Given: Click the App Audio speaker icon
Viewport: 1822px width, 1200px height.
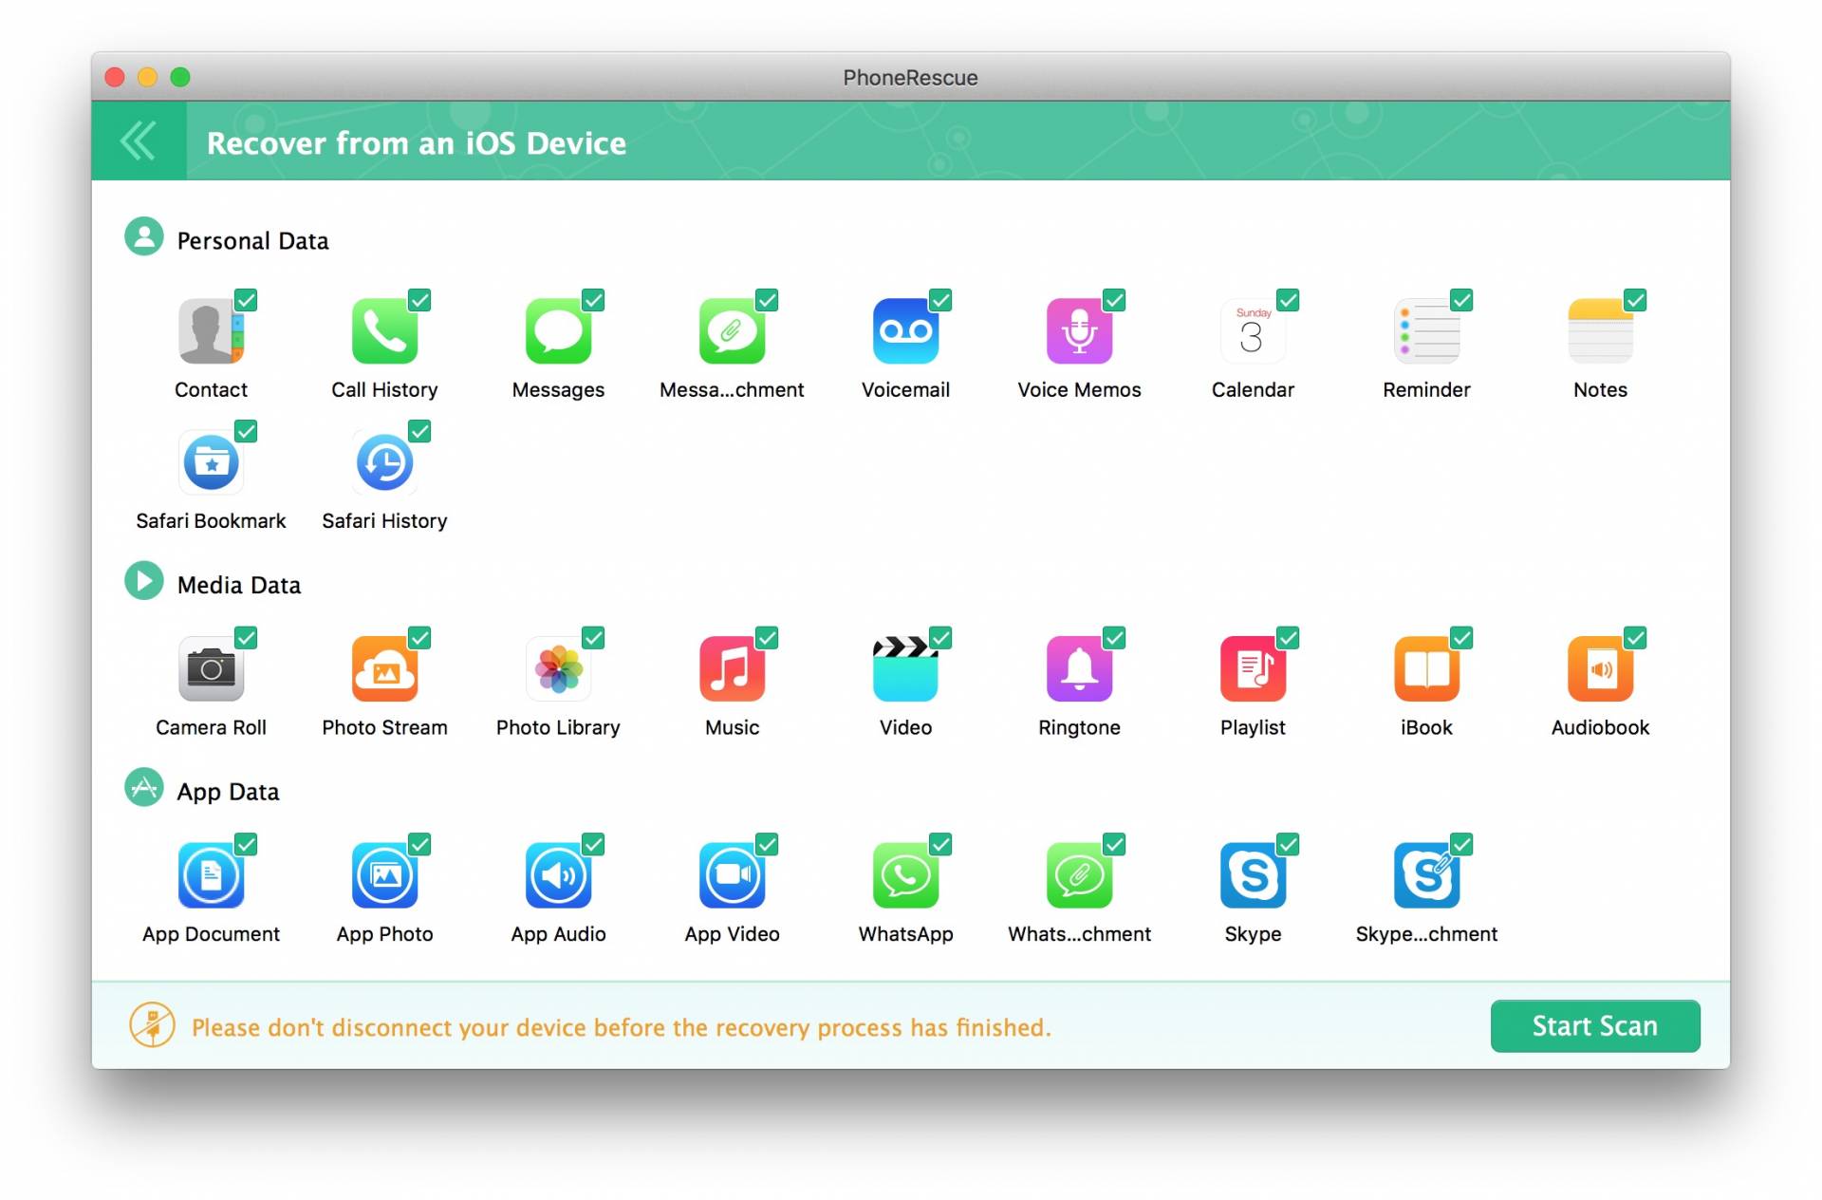Looking at the screenshot, I should (x=558, y=876).
